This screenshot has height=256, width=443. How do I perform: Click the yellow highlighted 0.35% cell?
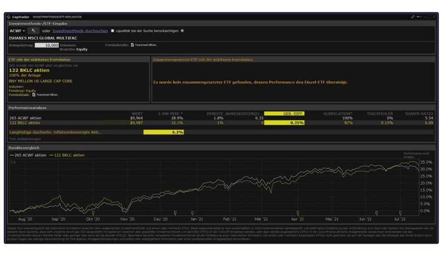click(x=284, y=123)
